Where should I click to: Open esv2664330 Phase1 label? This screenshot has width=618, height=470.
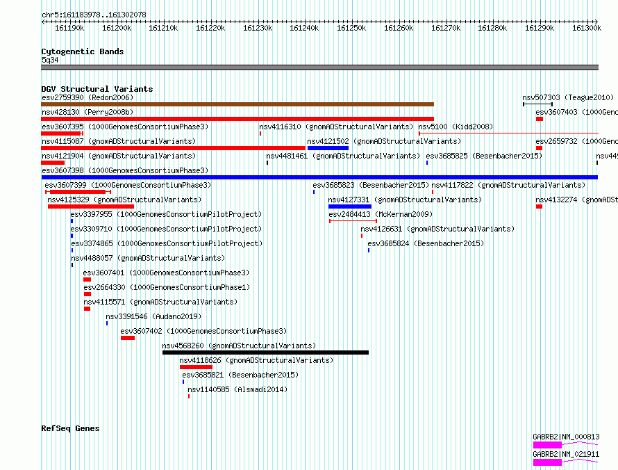pos(167,287)
